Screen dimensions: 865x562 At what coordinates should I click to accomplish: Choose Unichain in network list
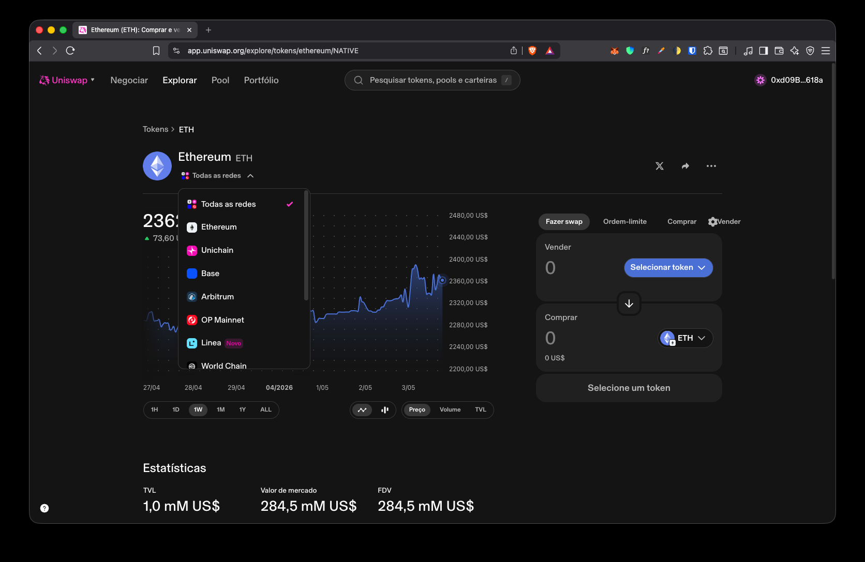(x=242, y=251)
